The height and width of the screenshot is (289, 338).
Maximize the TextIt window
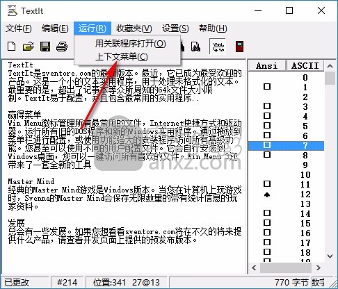[289, 10]
